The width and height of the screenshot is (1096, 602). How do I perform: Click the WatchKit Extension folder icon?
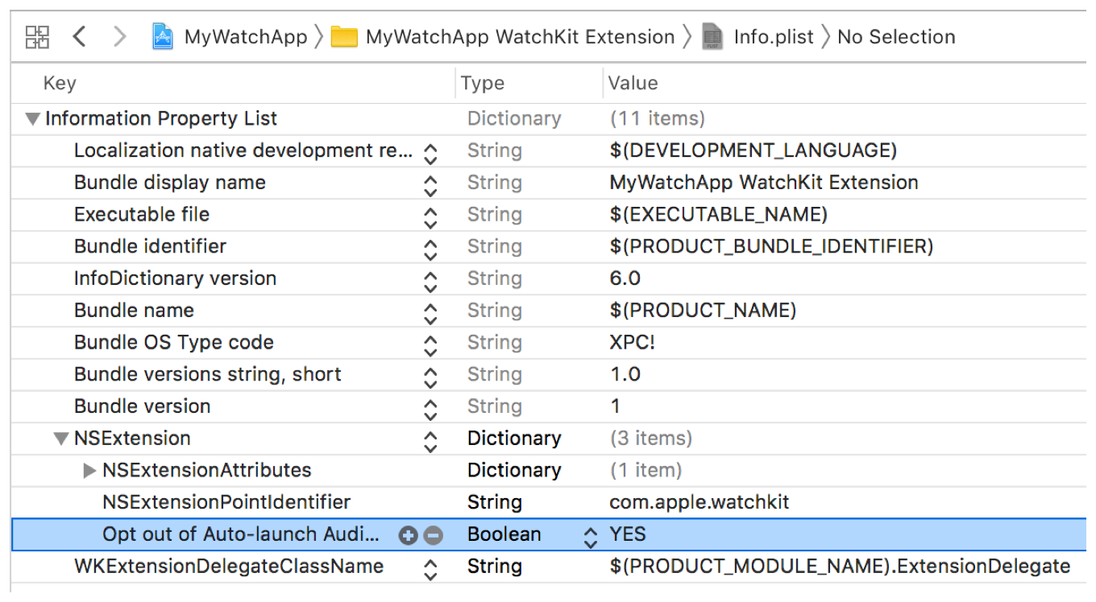[x=344, y=37]
